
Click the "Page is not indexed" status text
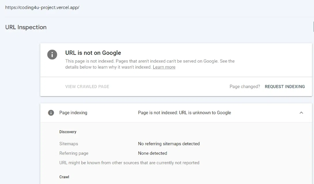pos(184,113)
